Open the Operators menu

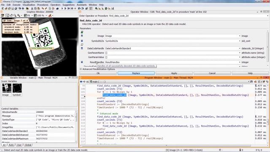[x=55, y=5]
